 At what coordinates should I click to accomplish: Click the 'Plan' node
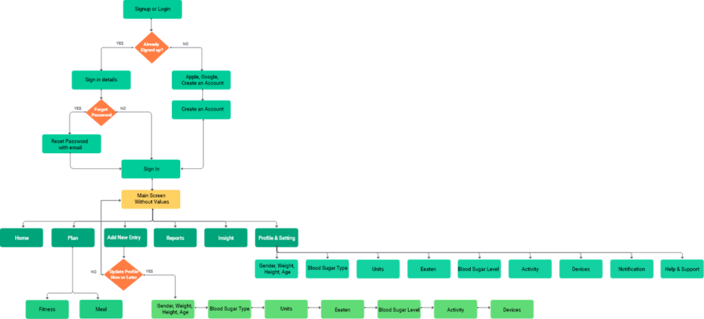pyautogui.click(x=73, y=238)
